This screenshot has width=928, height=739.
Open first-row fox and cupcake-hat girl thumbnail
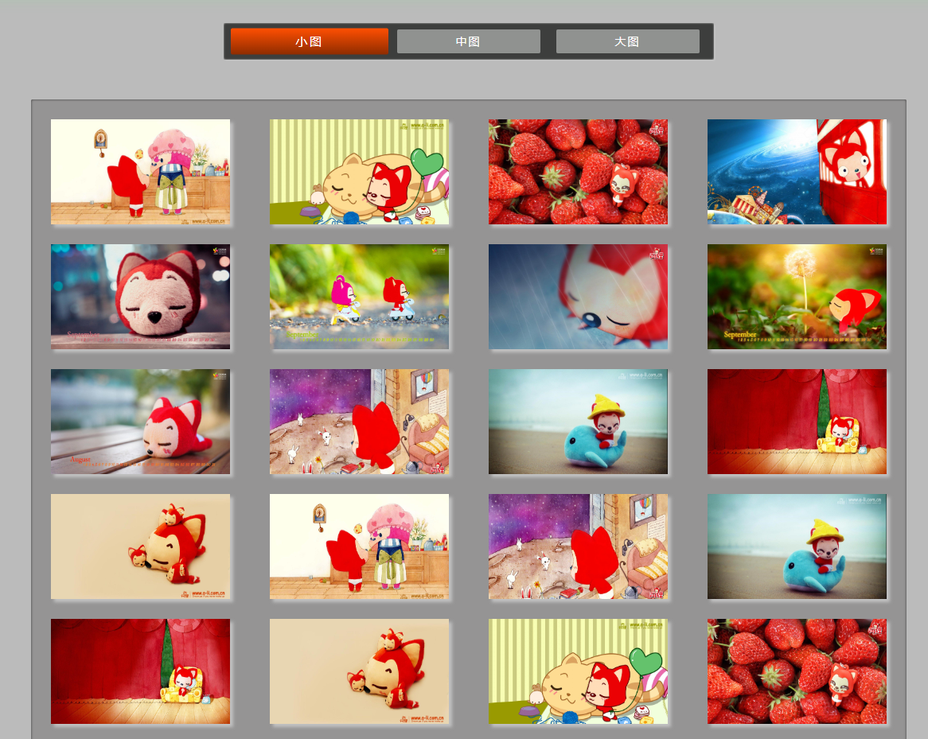coord(140,172)
